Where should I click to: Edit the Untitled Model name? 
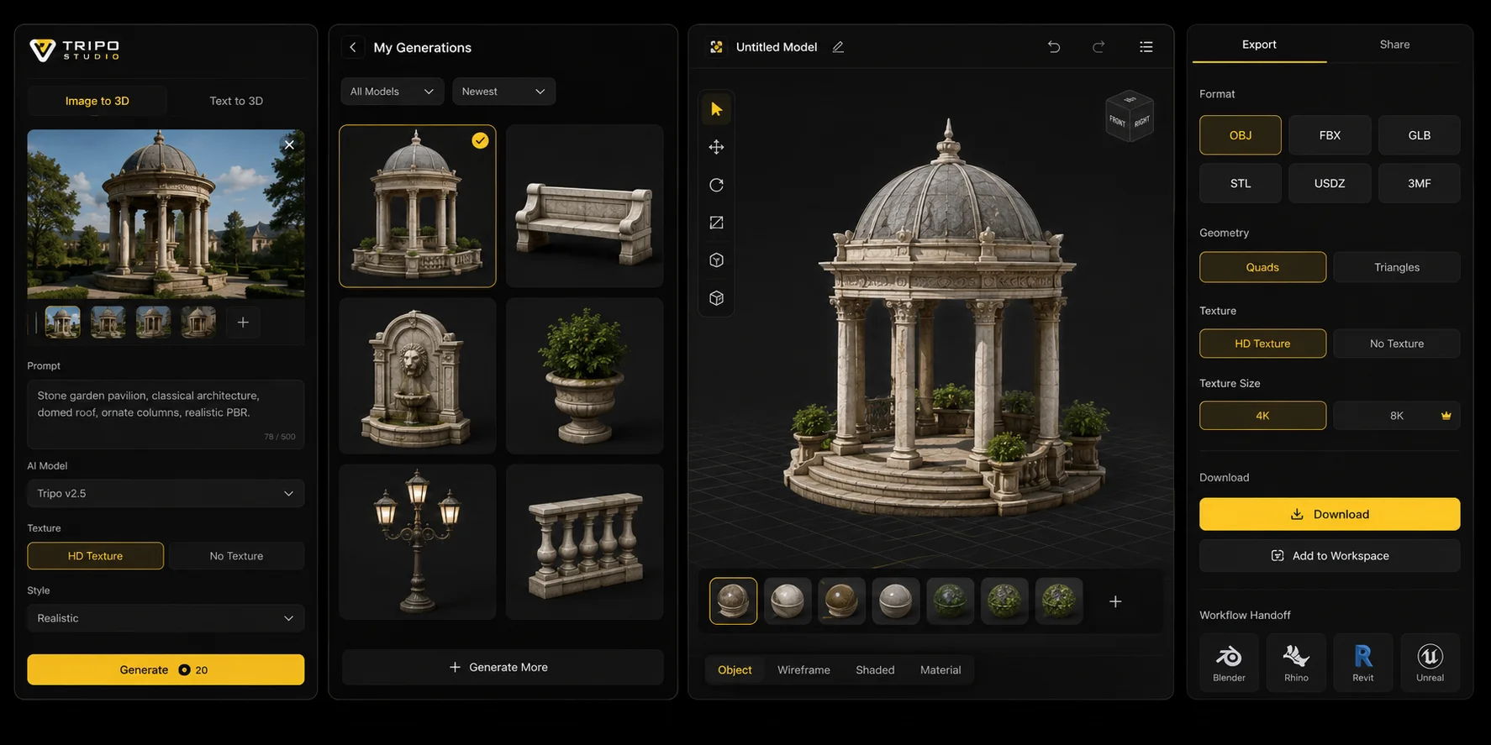point(838,47)
